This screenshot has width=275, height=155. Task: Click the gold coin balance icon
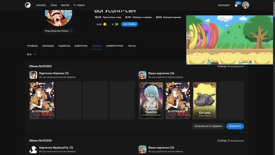point(105,24)
